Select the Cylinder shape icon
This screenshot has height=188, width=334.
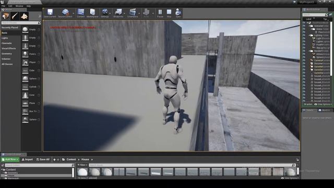25,87
